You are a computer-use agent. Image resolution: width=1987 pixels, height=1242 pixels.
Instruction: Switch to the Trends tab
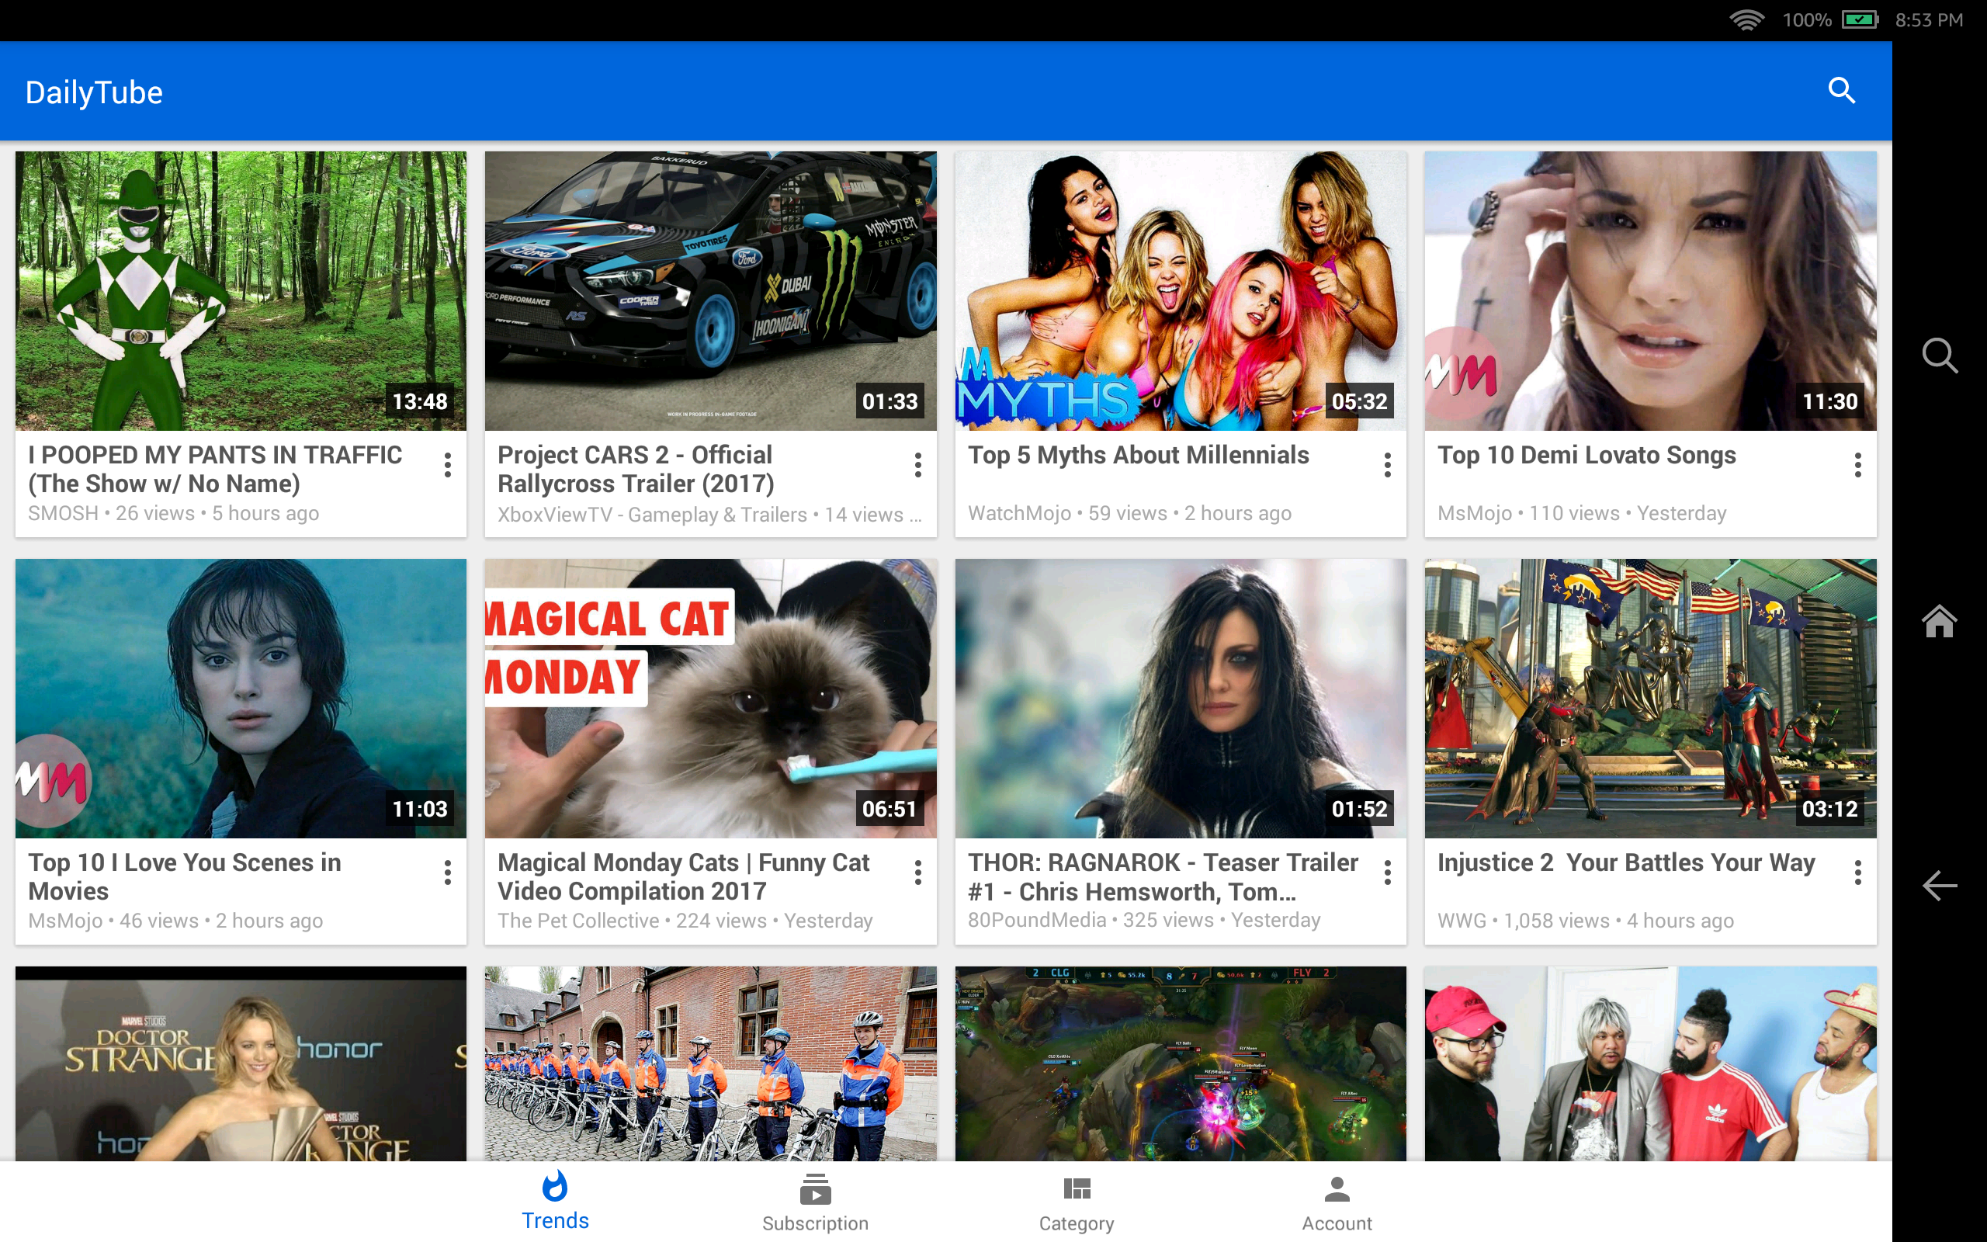tap(555, 1201)
